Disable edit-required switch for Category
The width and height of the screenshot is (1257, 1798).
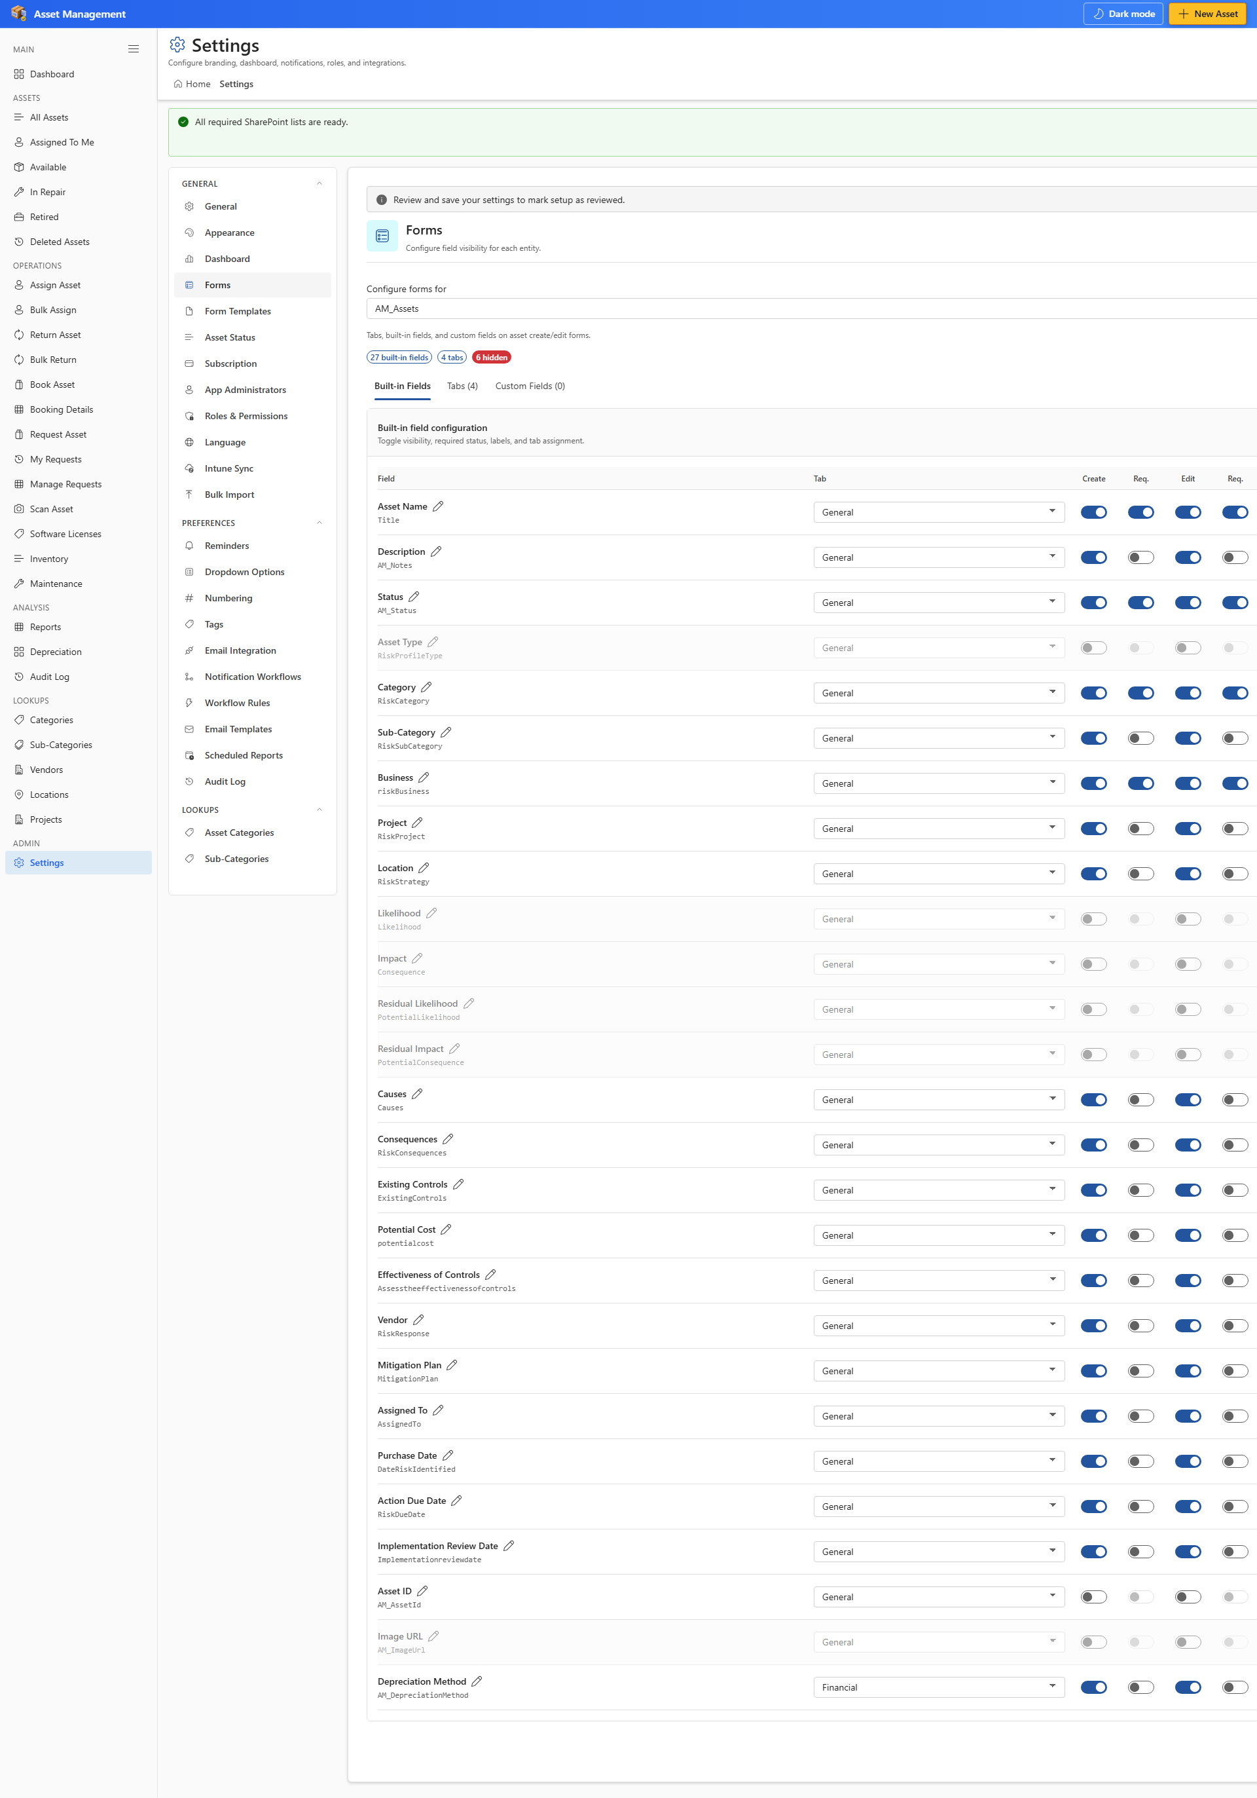1234,693
